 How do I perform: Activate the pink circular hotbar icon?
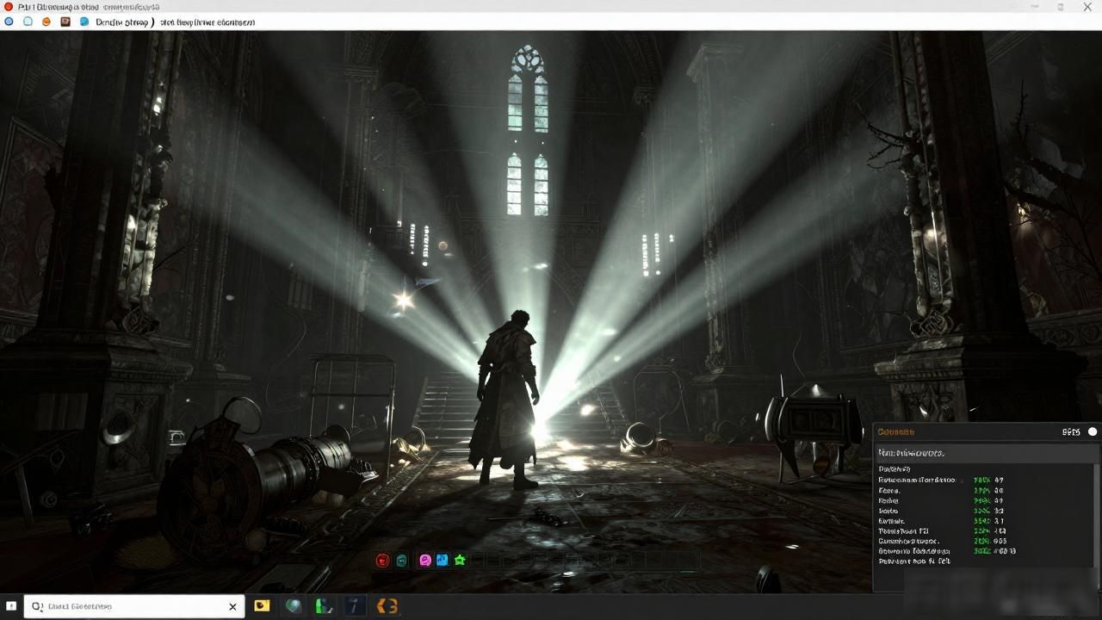424,561
